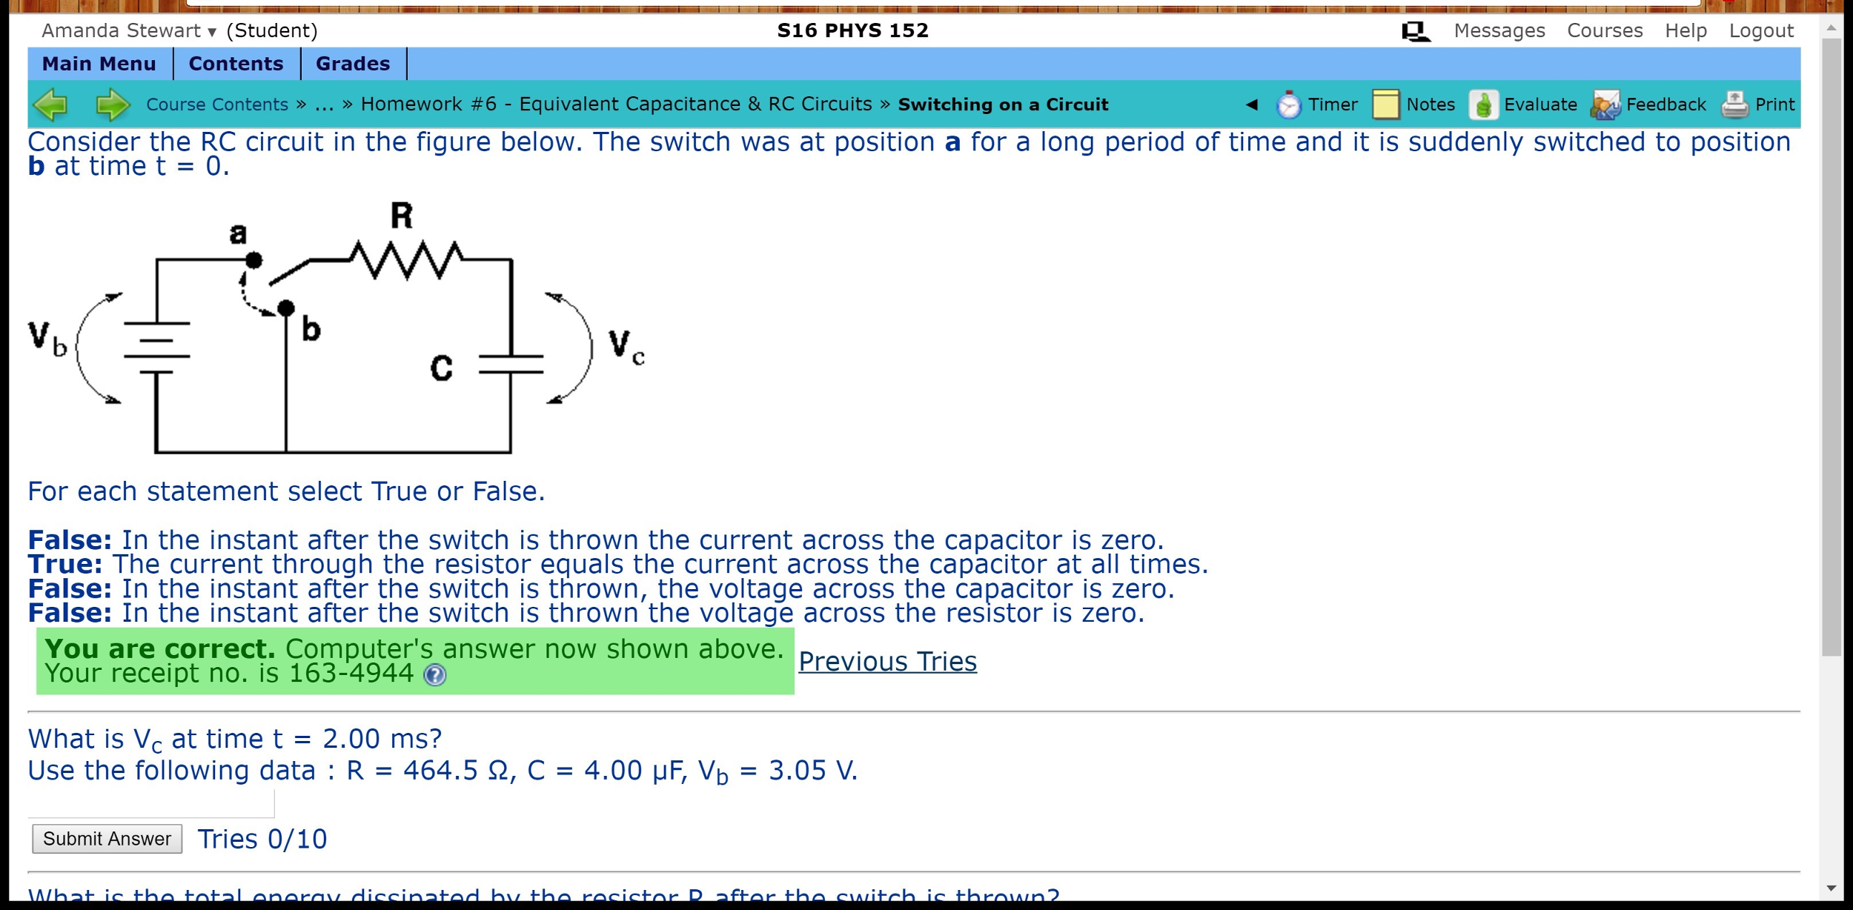Switch to the Grades tab
The image size is (1853, 910).
click(x=351, y=64)
